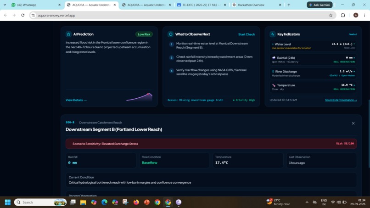Open Firefox from the taskbar
Viewport: 370px width, 208px height.
pos(136,202)
